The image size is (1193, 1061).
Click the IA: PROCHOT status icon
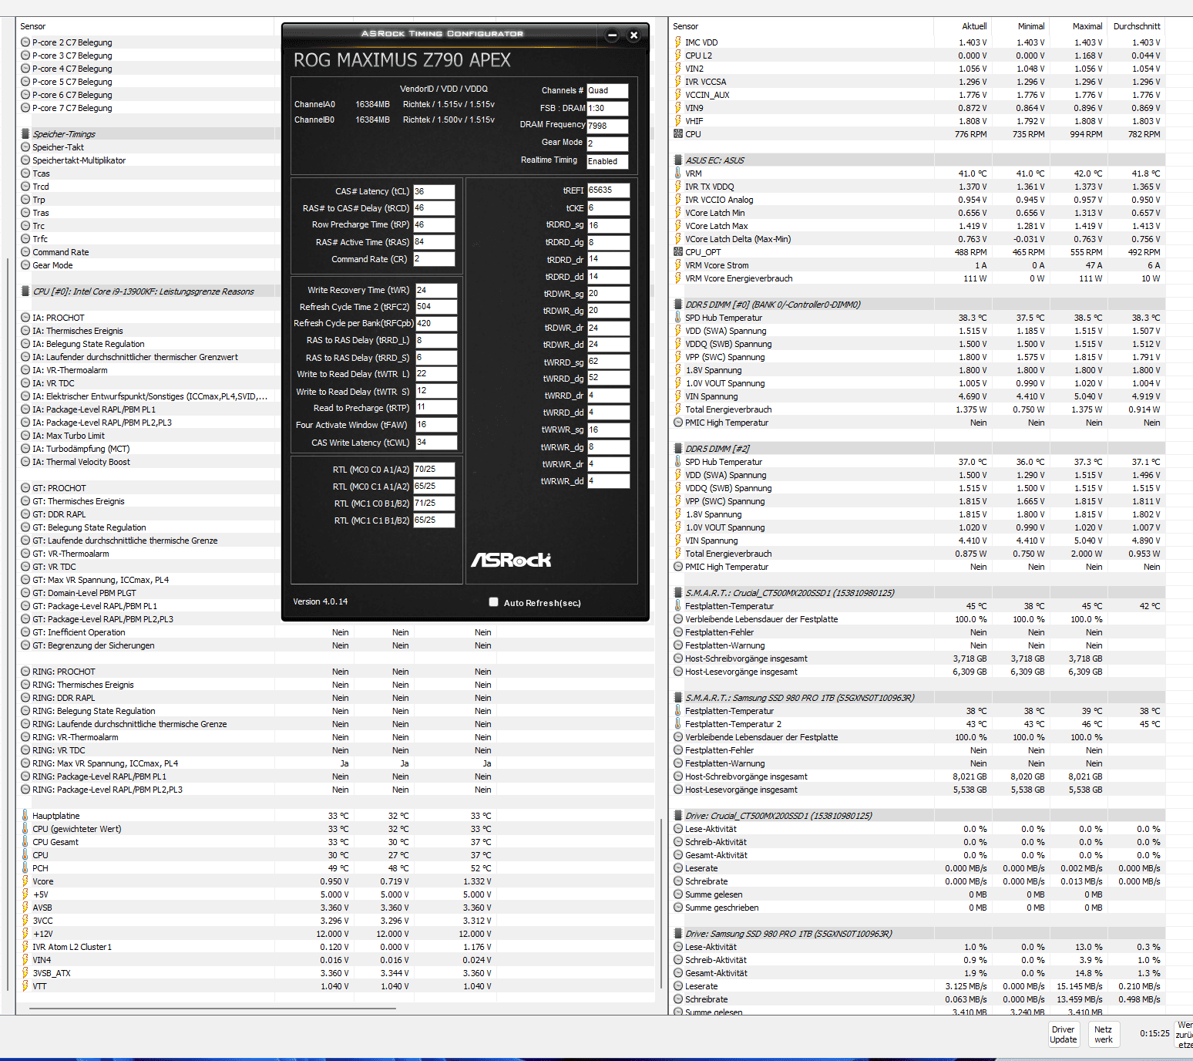tap(25, 318)
